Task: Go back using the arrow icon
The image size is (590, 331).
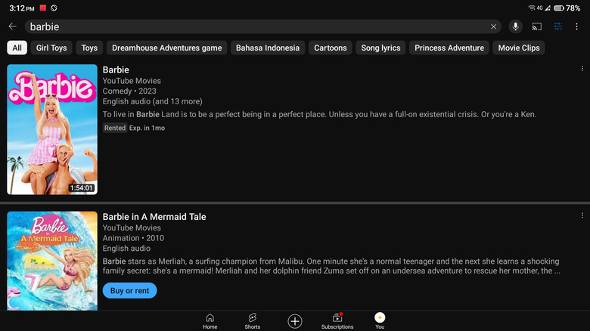Action: coord(13,26)
